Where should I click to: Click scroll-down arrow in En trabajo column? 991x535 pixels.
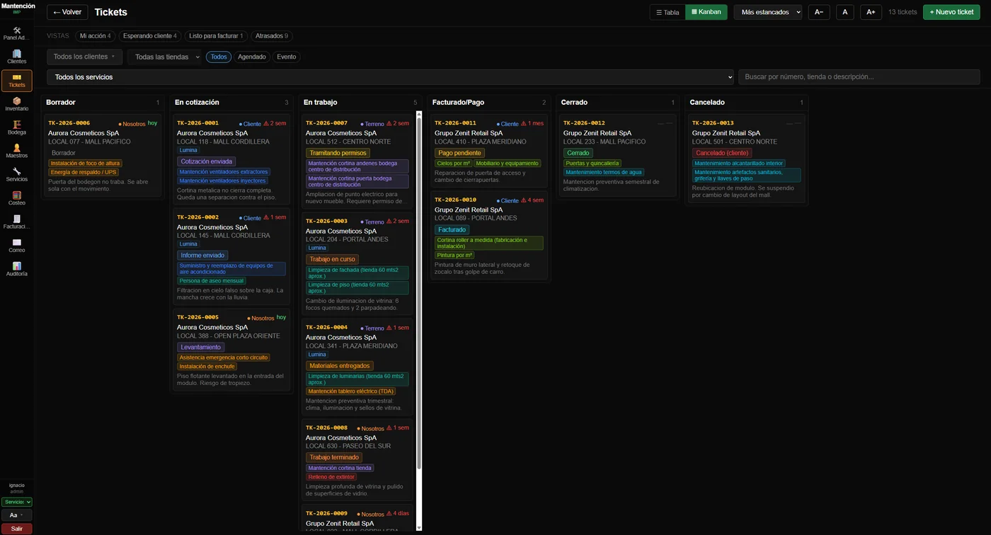(x=418, y=528)
